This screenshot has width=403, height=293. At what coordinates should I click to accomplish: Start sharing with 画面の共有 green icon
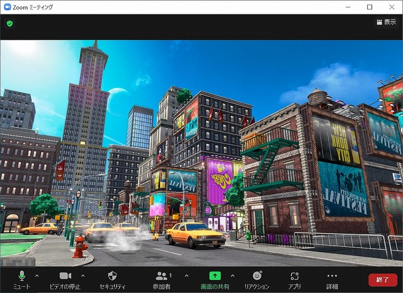215,276
